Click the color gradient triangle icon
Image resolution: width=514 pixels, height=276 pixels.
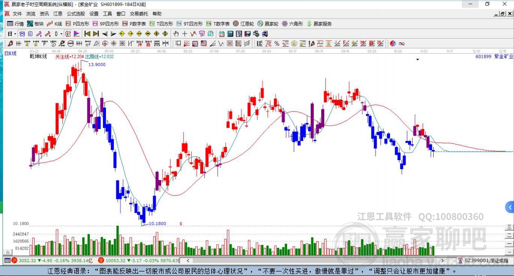click(x=76, y=34)
